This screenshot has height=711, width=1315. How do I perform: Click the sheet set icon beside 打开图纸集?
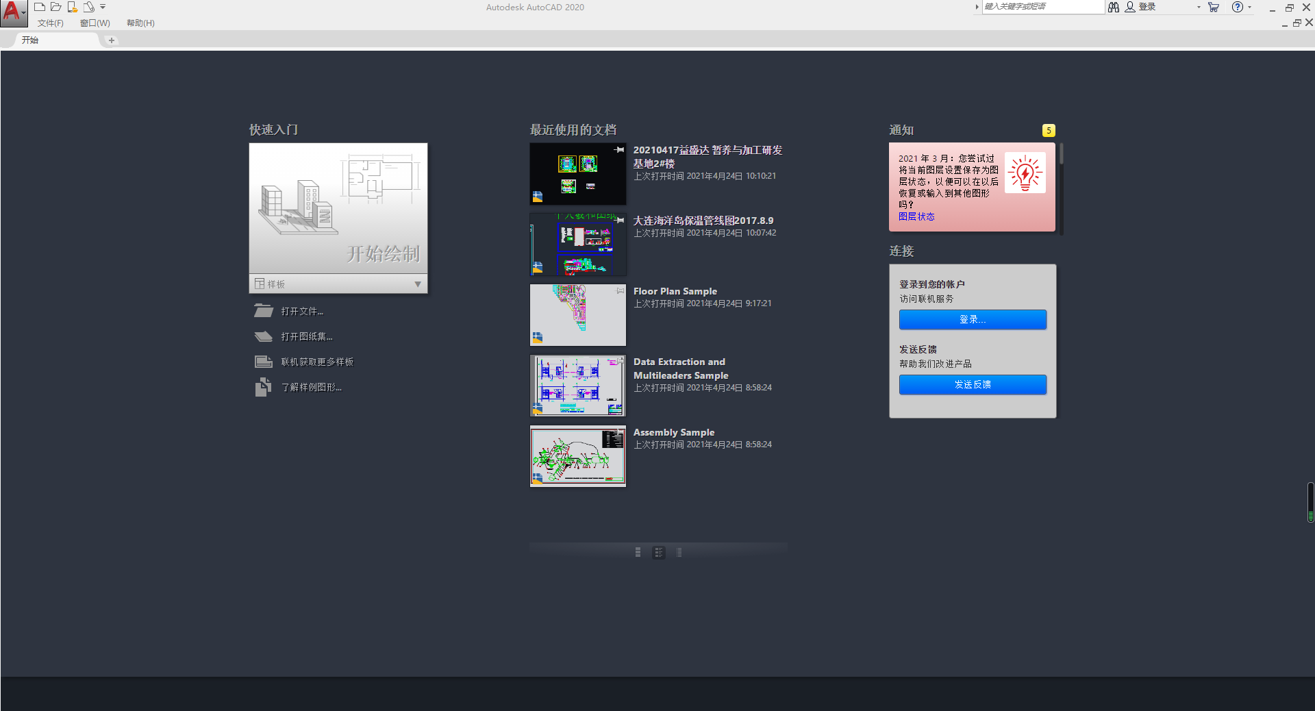tap(264, 336)
